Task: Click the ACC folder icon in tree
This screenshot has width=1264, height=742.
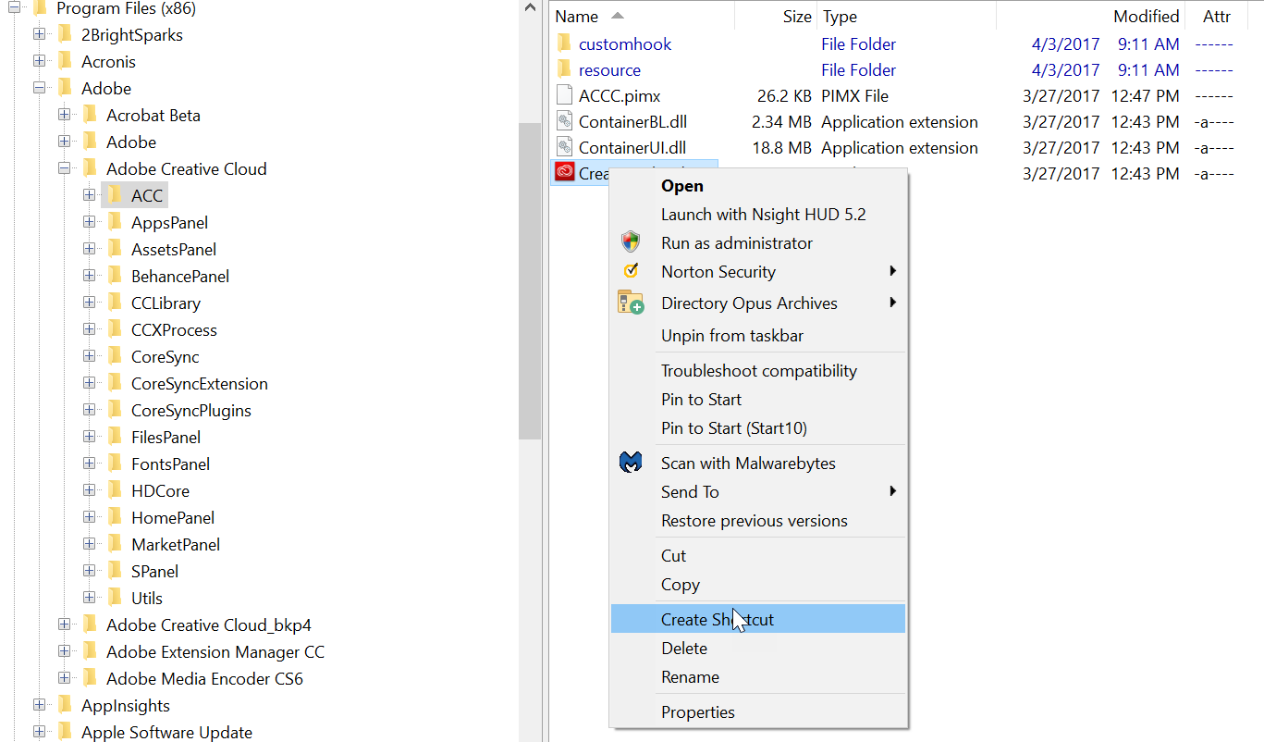Action: click(115, 195)
